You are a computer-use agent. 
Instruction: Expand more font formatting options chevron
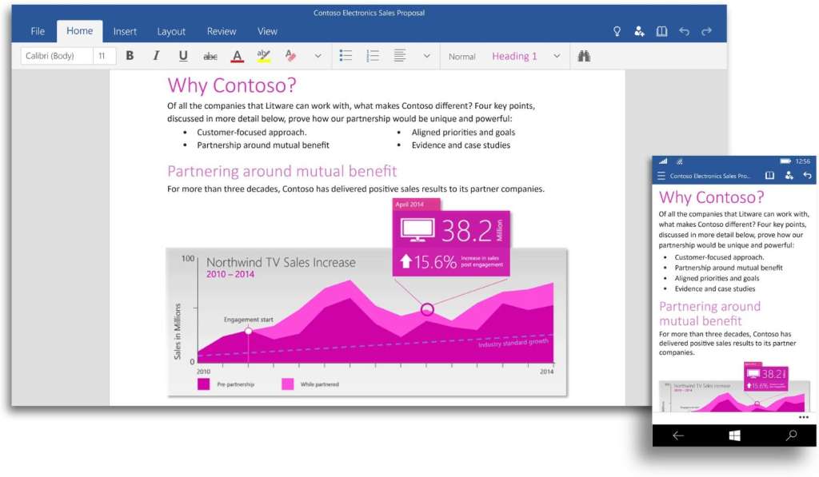318,56
